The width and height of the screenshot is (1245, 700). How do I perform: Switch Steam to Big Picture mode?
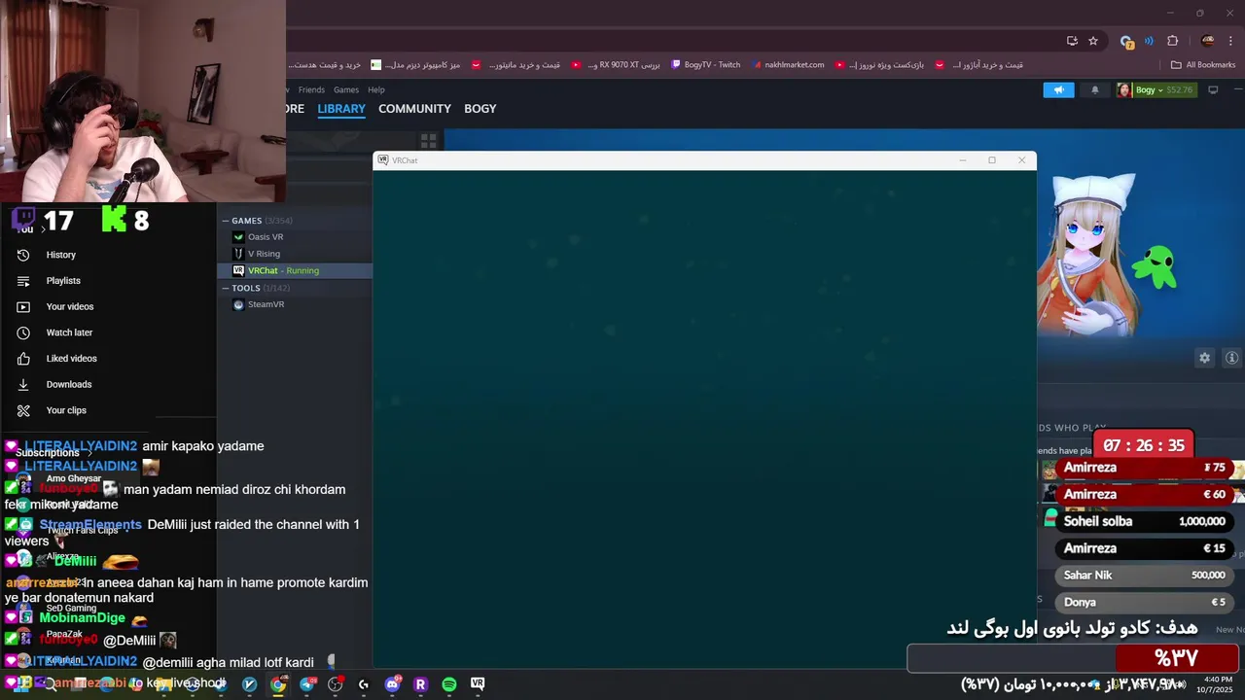[x=1213, y=89]
